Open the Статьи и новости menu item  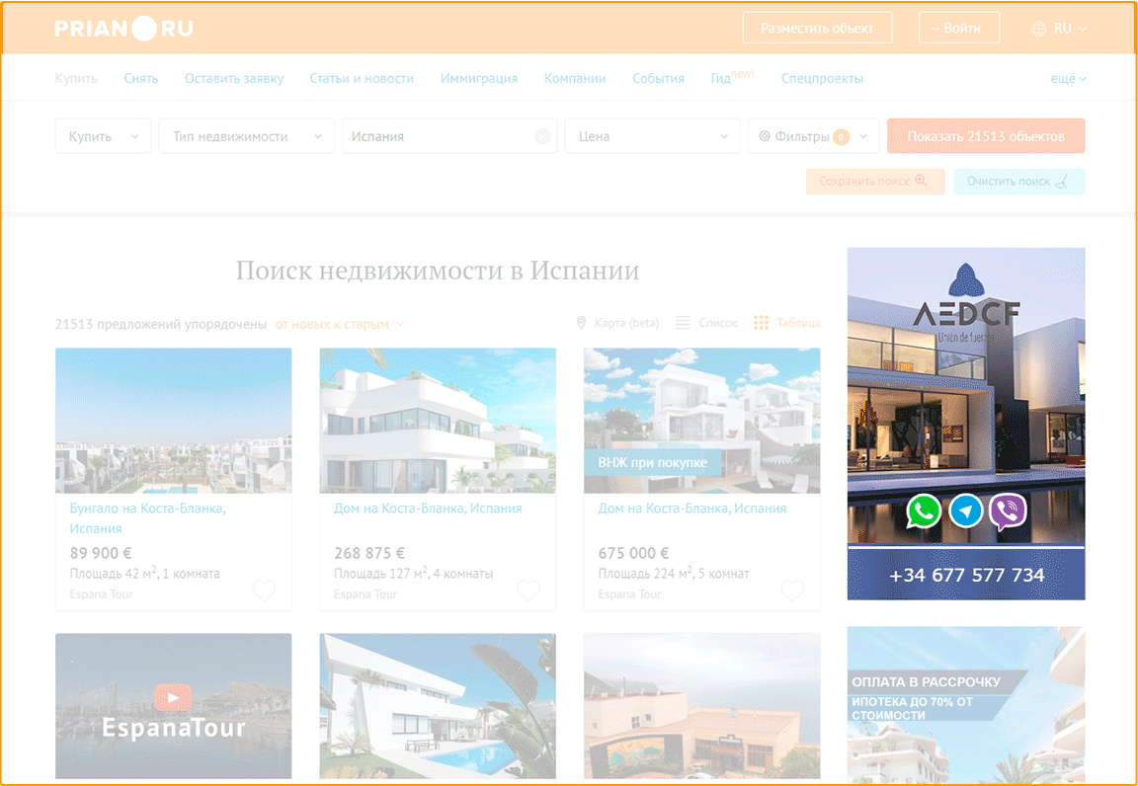362,78
